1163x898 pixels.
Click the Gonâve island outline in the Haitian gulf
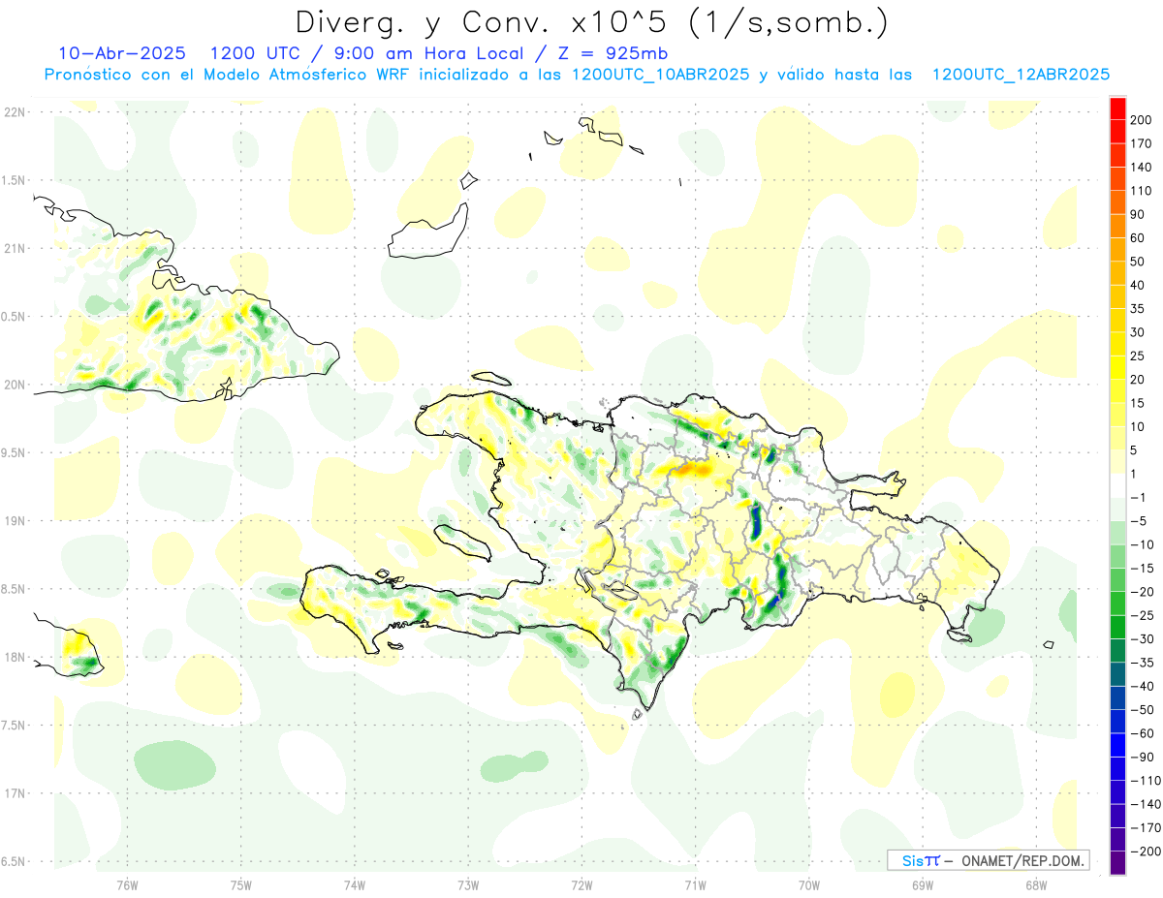(462, 542)
